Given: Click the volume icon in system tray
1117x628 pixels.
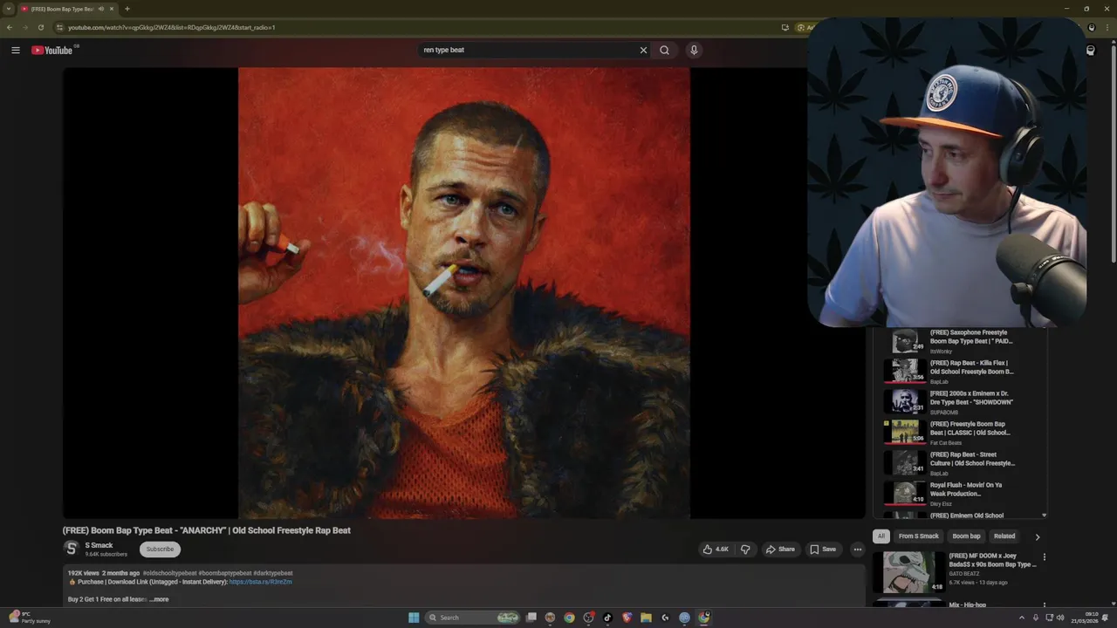Looking at the screenshot, I should click(1060, 618).
